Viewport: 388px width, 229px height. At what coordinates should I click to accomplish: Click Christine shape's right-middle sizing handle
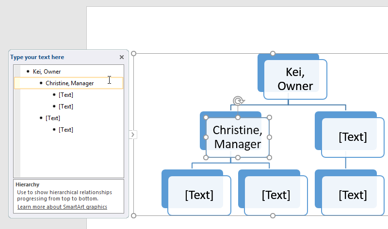pyautogui.click(x=270, y=137)
